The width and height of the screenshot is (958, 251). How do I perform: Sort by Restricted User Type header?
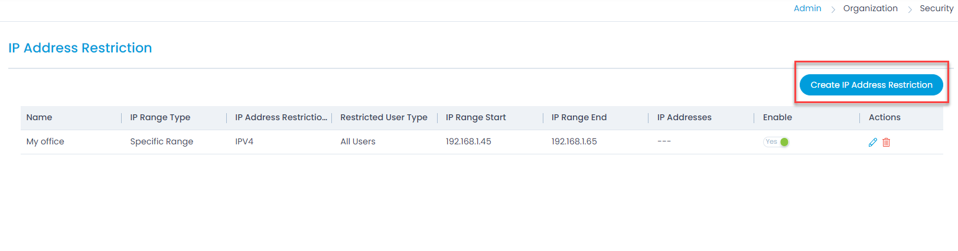pos(384,117)
